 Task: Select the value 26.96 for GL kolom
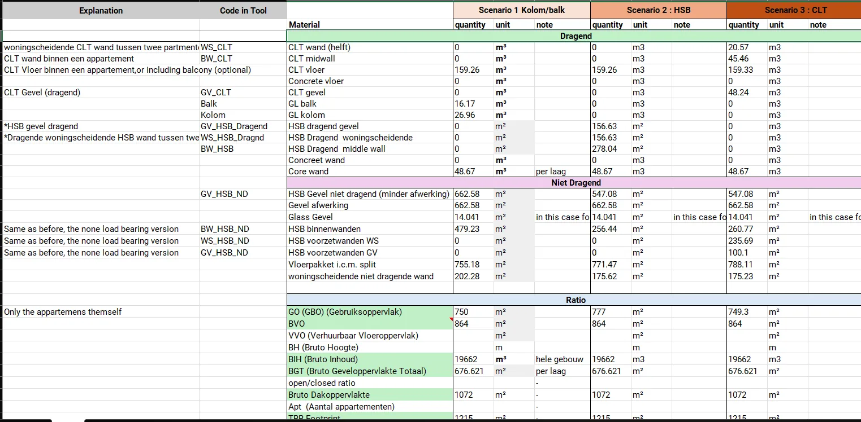[x=474, y=115]
